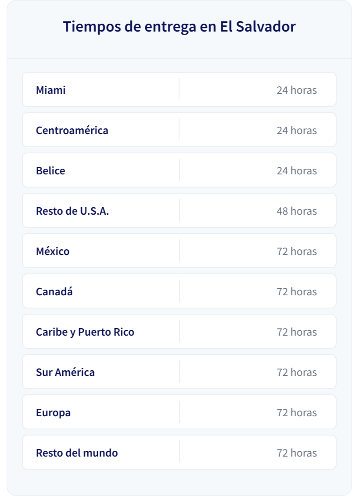
Task: Select the 48 horas delivery time
Action: coord(297,211)
